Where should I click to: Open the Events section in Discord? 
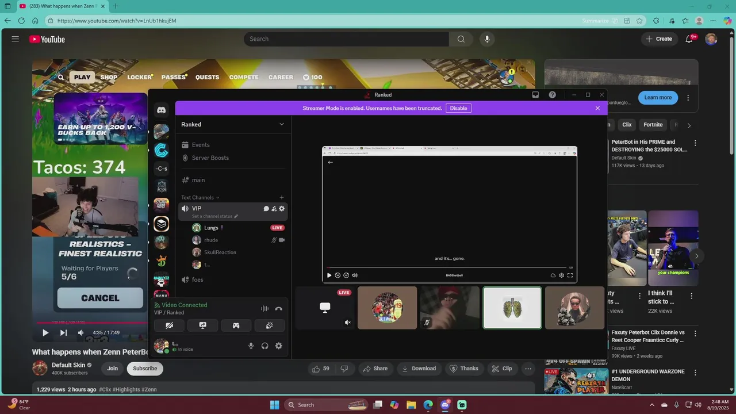233,145
